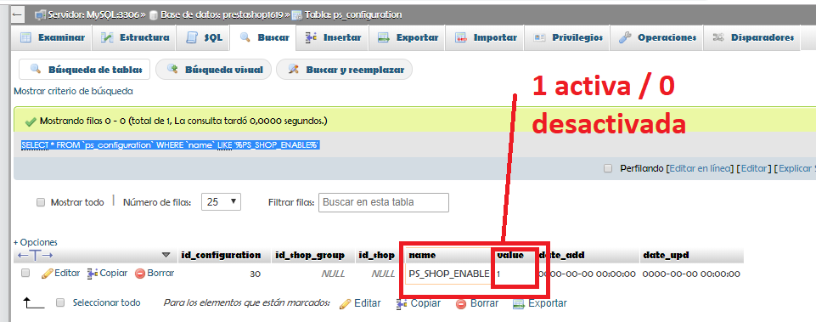Open the Insertar tab
The image size is (816, 322).
333,37
